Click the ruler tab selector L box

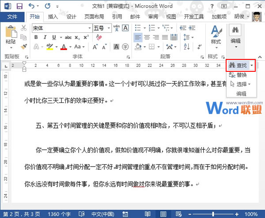pos(6,66)
